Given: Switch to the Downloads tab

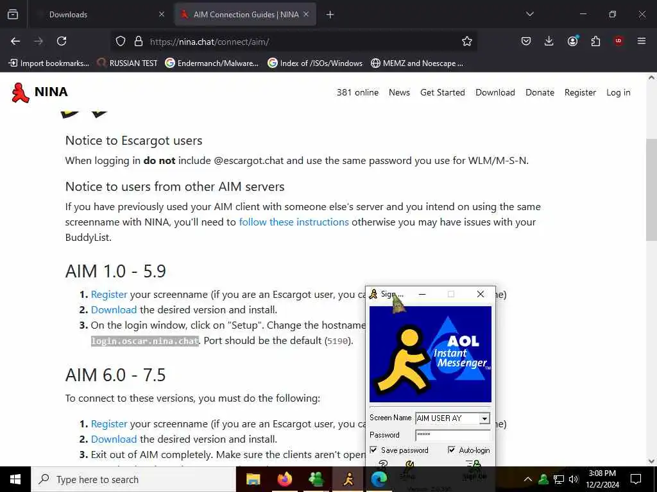Looking at the screenshot, I should click(x=101, y=15).
